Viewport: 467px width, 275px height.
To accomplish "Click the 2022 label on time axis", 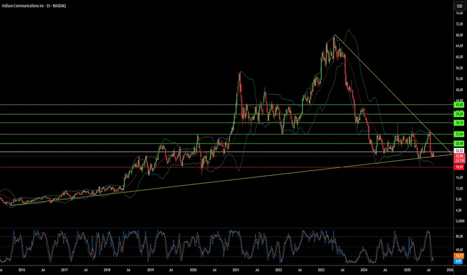I will pyautogui.click(x=279, y=270).
